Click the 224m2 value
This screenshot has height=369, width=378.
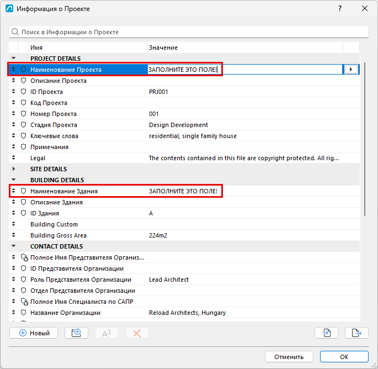pyautogui.click(x=158, y=235)
